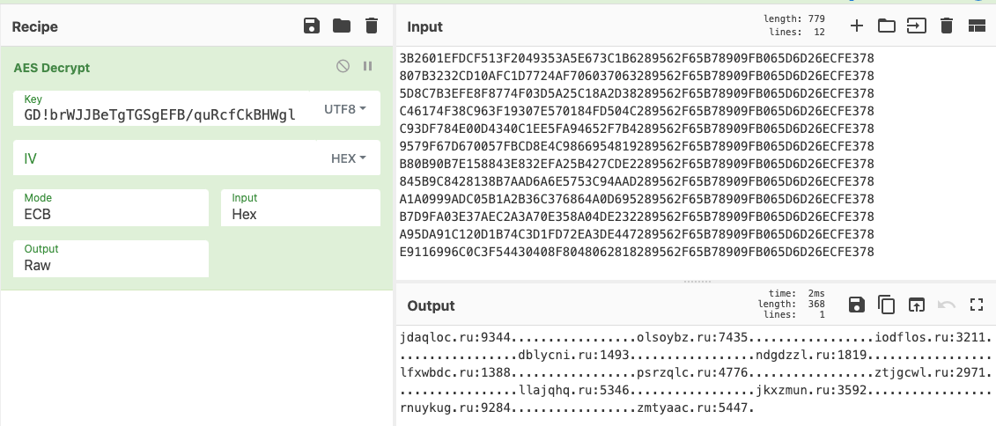The image size is (996, 426).
Task: Save the current recipe
Action: point(312,26)
